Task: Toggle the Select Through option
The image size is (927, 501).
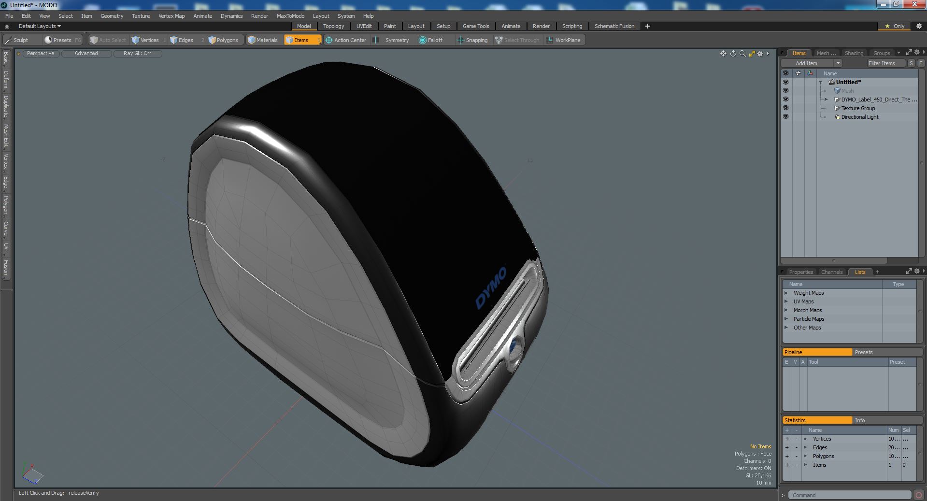Action: point(517,40)
